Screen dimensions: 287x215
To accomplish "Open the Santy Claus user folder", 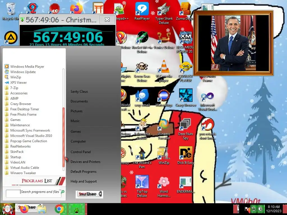I will pos(79,92).
